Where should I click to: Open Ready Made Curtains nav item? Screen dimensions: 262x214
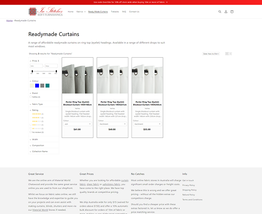98,12
